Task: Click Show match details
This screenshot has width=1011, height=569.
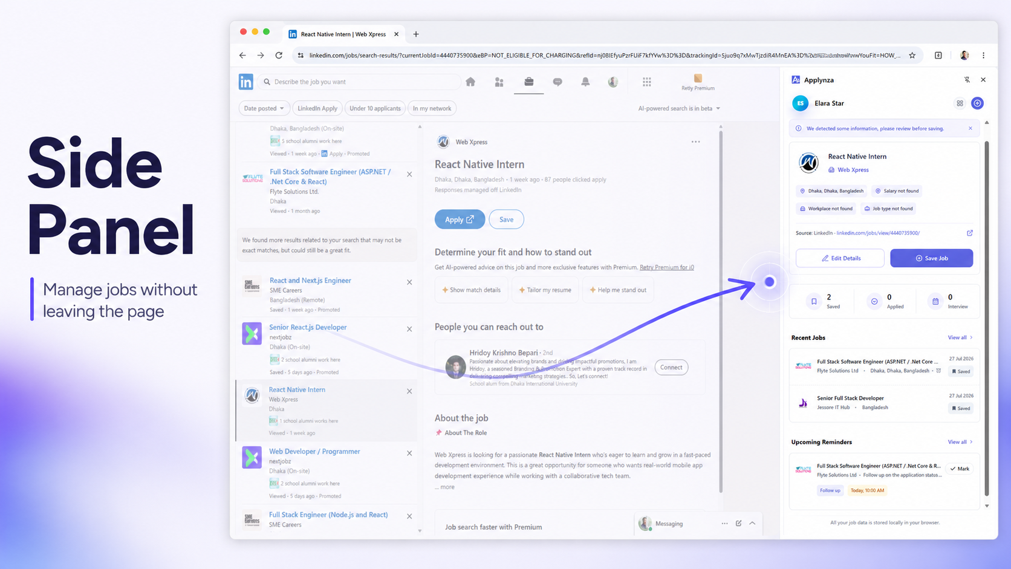Action: click(x=472, y=290)
